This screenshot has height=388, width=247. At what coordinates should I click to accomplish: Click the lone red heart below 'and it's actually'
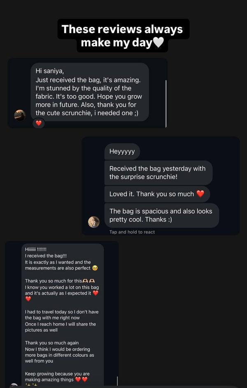(28, 299)
